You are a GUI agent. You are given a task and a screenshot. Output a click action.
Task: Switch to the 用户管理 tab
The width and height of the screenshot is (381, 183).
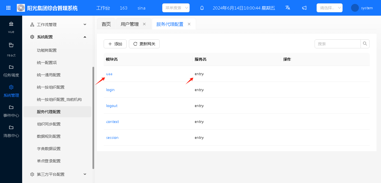coord(130,24)
